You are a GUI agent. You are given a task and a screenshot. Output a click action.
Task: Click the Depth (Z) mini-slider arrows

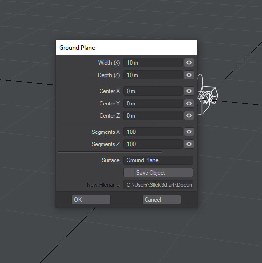point(189,75)
